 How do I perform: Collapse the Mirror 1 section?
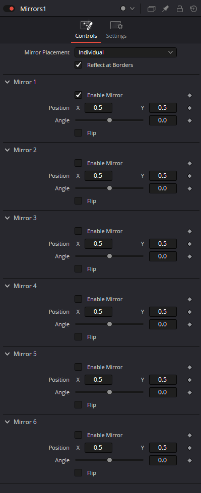[x=8, y=82]
